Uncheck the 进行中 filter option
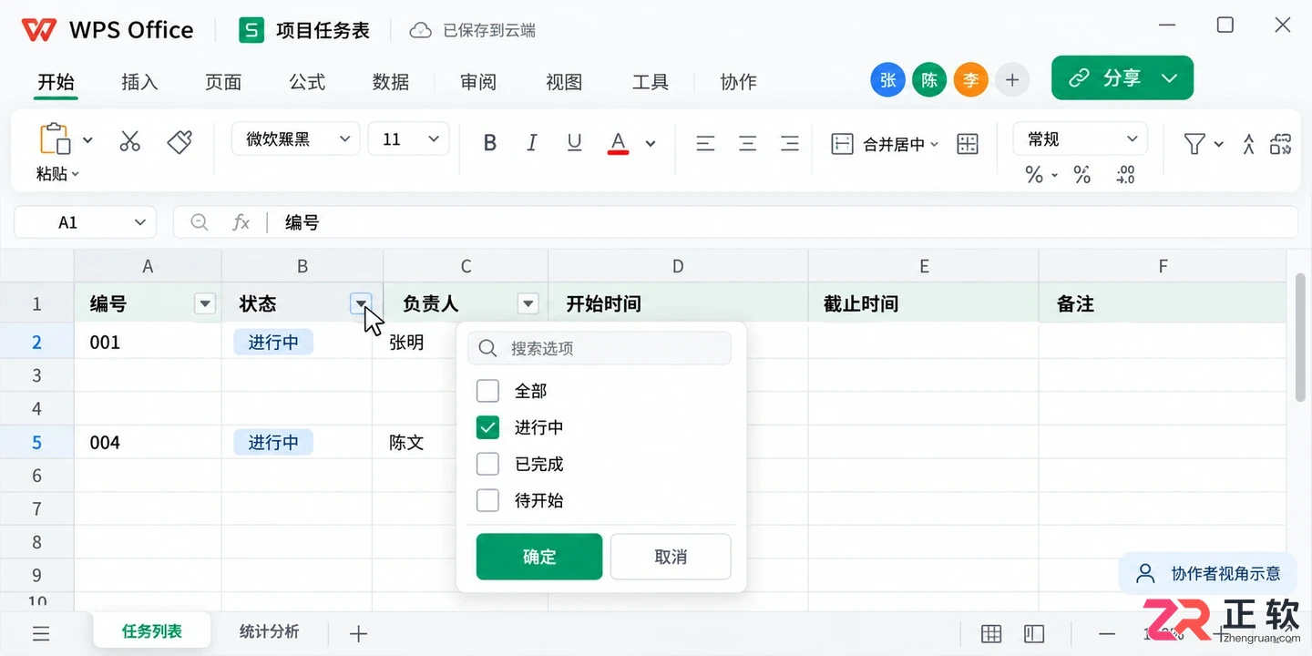 click(488, 427)
